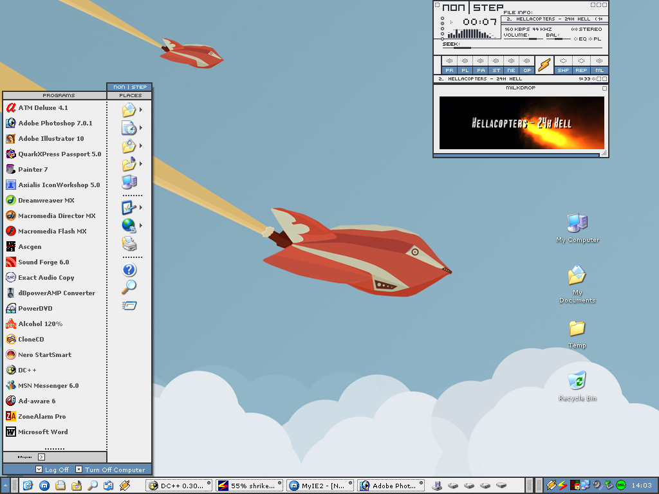
Task: Open Macromedia Flash MX
Action: 55,232
